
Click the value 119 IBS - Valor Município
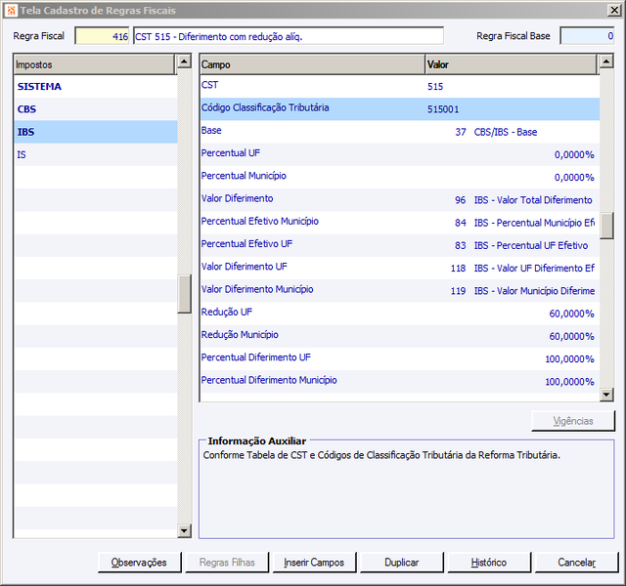pyautogui.click(x=522, y=291)
